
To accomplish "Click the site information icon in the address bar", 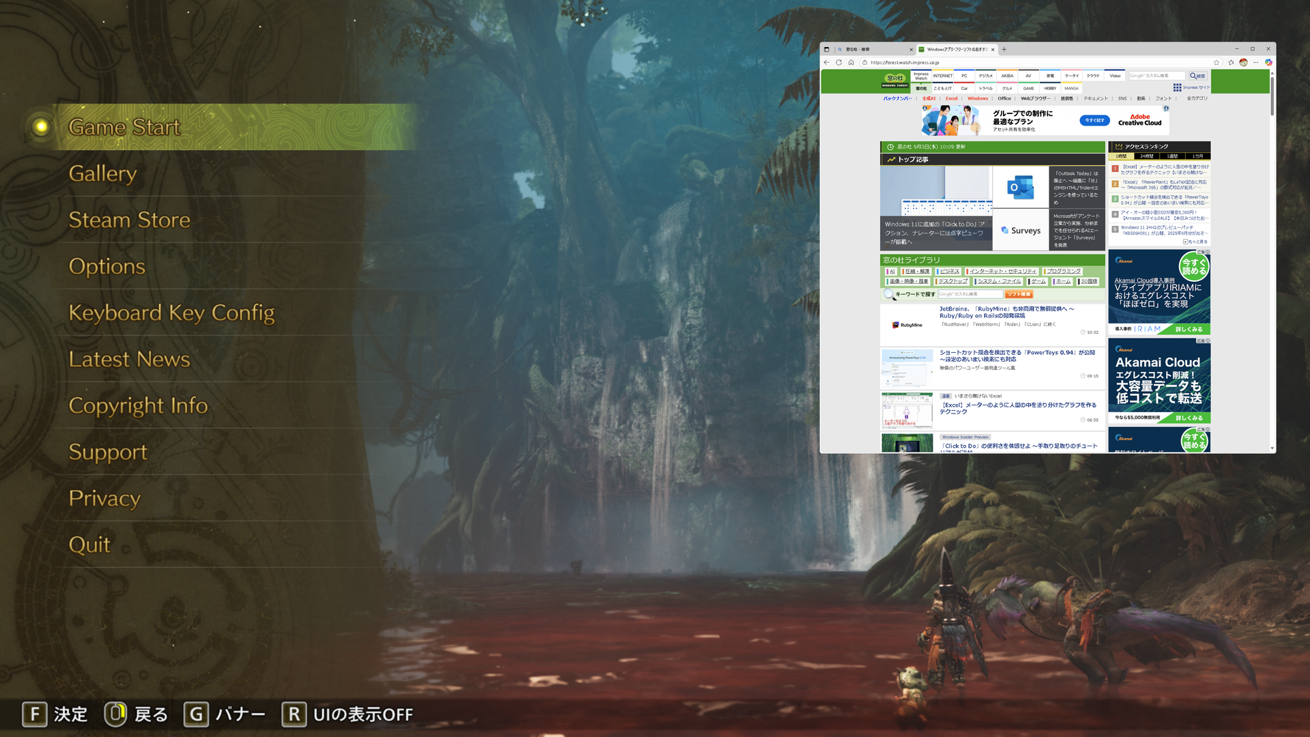I will (864, 62).
